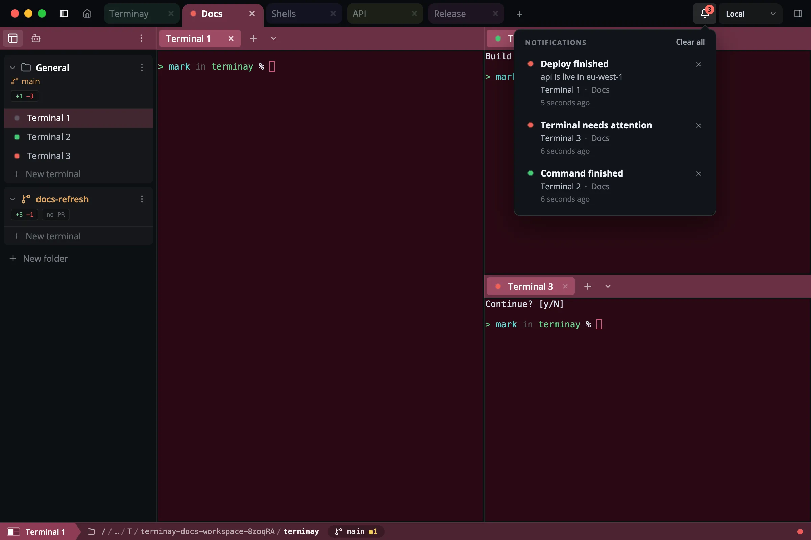The height and width of the screenshot is (540, 811).
Task: Click New folder in sidebar
Action: [39, 258]
